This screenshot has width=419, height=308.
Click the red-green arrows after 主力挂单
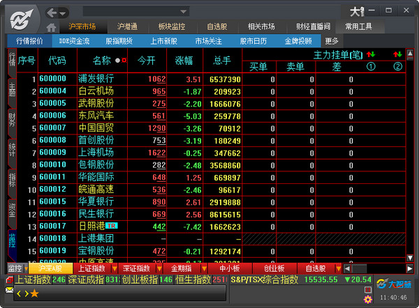point(371,54)
